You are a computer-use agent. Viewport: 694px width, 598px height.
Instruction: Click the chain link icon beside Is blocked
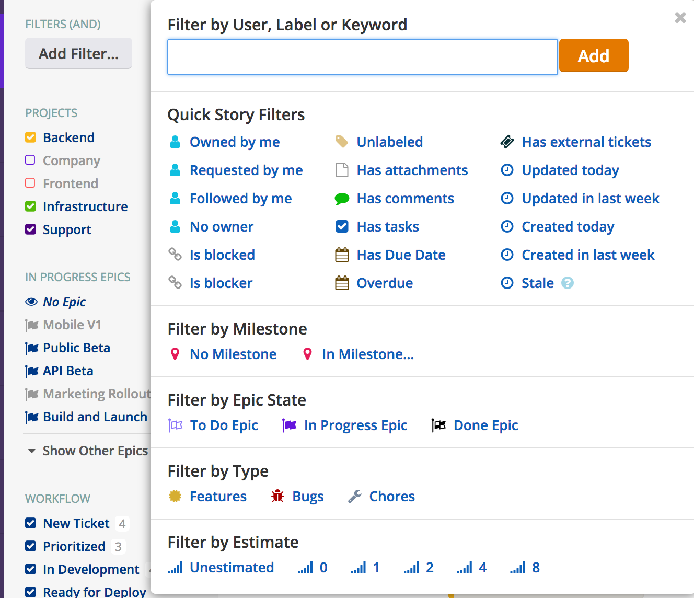point(175,254)
